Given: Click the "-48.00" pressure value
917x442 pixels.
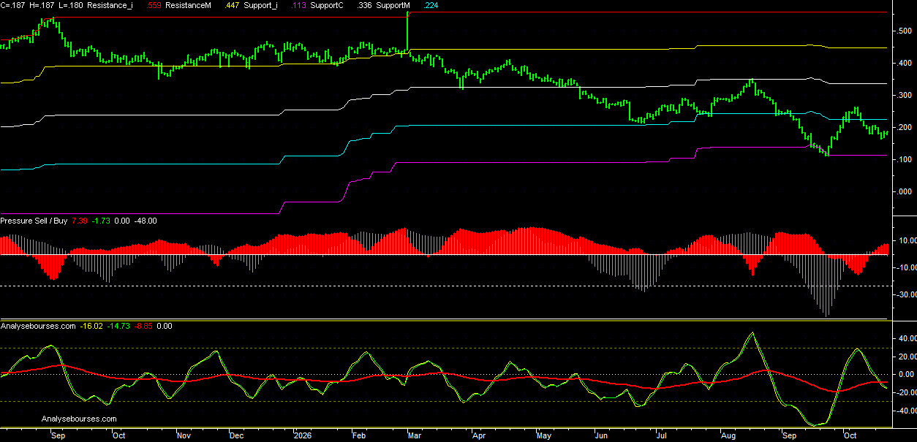Looking at the screenshot, I should click(146, 221).
